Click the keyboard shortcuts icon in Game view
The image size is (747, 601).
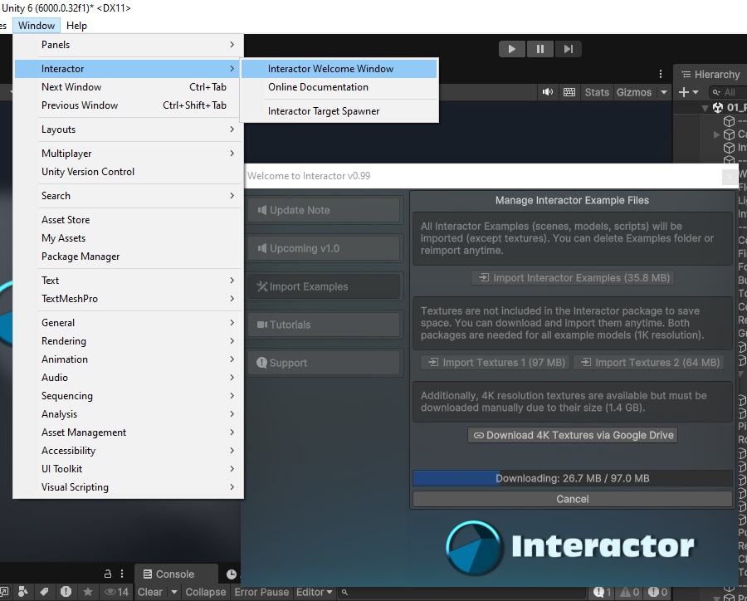(x=569, y=92)
